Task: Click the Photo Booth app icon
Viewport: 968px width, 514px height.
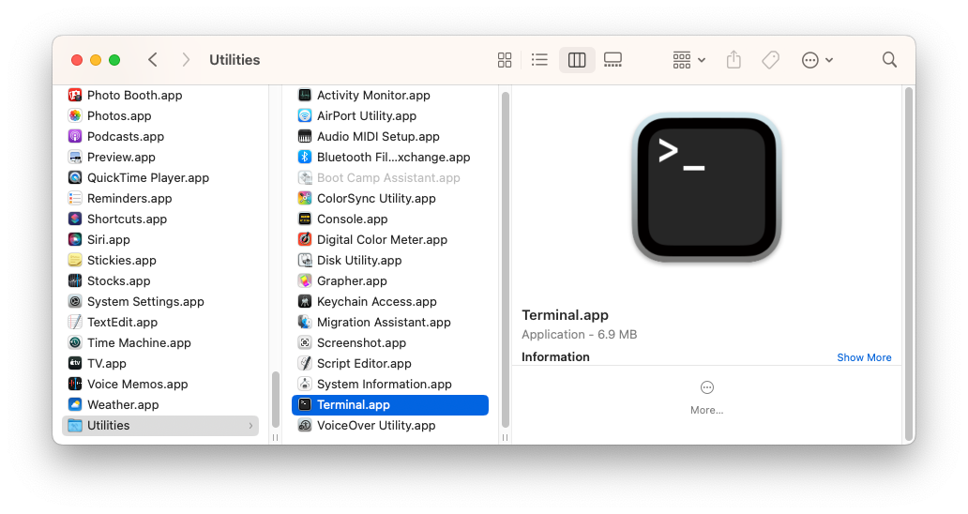Action: click(x=75, y=95)
